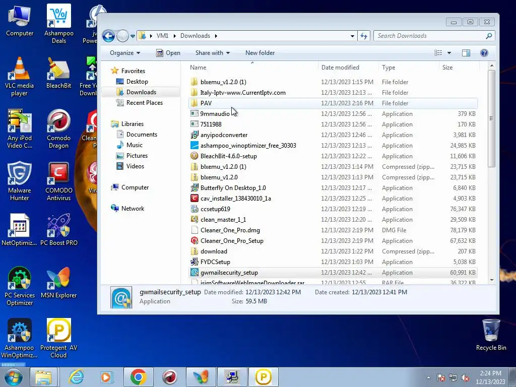Refresh the Downloads folder view

[364, 36]
